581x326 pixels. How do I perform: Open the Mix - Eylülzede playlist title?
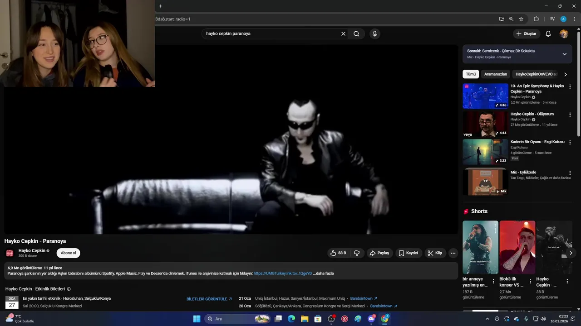coord(523,173)
